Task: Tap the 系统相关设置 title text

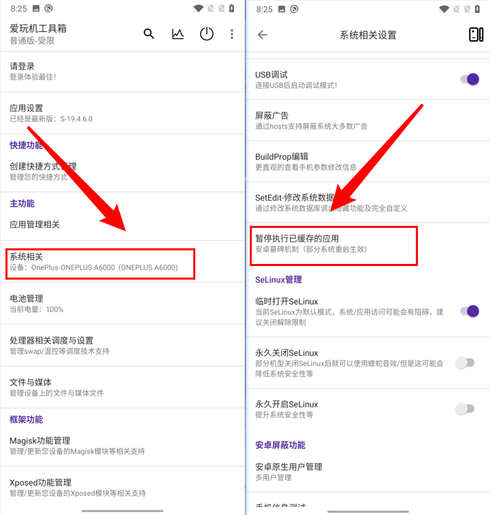Action: pyautogui.click(x=367, y=35)
